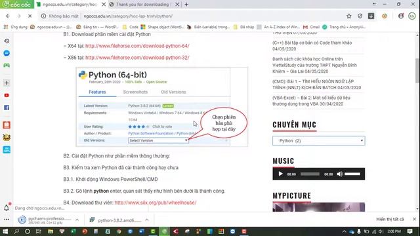Bookmark this page with the star icon

(x=348, y=16)
